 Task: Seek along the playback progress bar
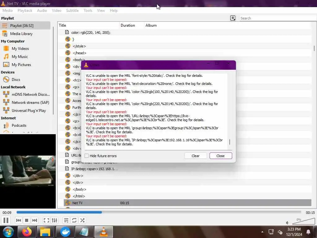pyautogui.click(x=159, y=212)
